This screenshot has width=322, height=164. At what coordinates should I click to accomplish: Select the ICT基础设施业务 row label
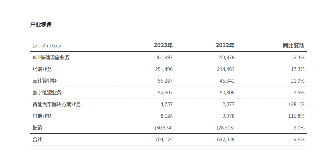[x=51, y=57]
